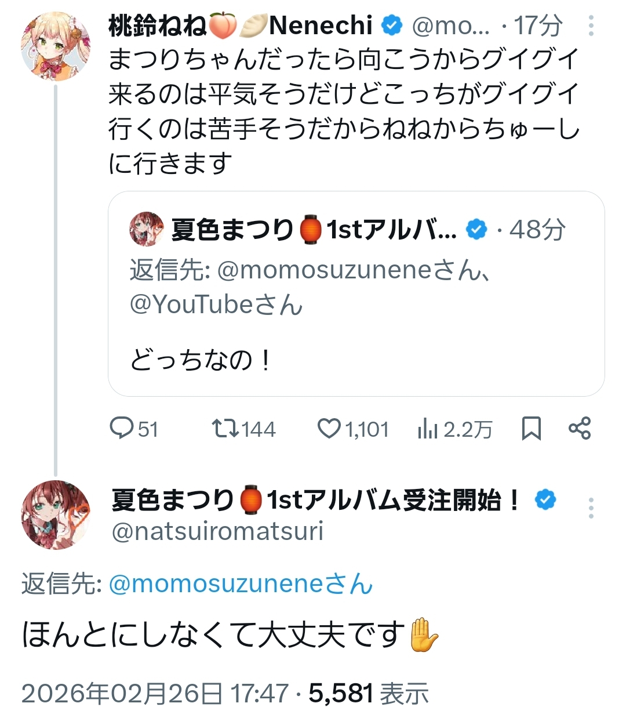Open more options for 夏色まつり reply
Viewport: 626px width, 725px height.
coord(591,508)
